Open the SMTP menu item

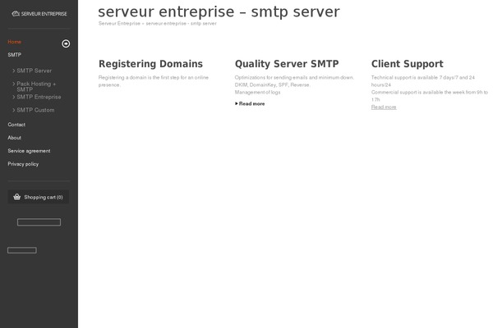tap(15, 55)
